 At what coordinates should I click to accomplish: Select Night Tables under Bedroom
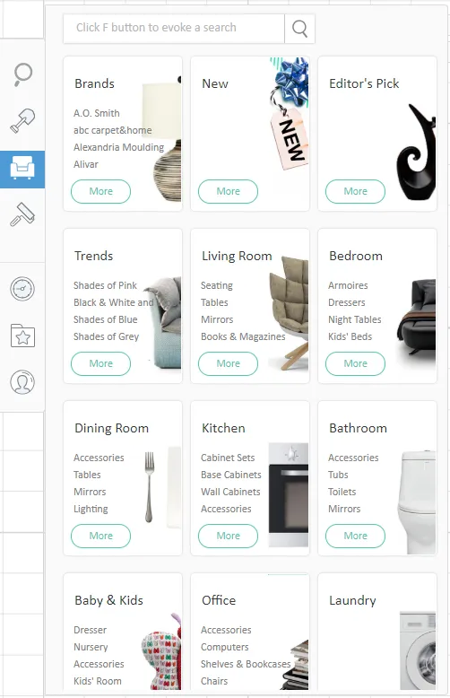pyautogui.click(x=355, y=319)
